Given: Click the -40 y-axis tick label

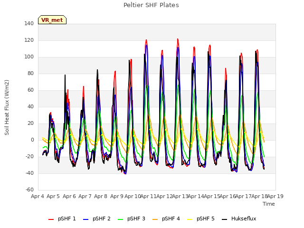Looking at the screenshot, I should (x=29, y=173).
